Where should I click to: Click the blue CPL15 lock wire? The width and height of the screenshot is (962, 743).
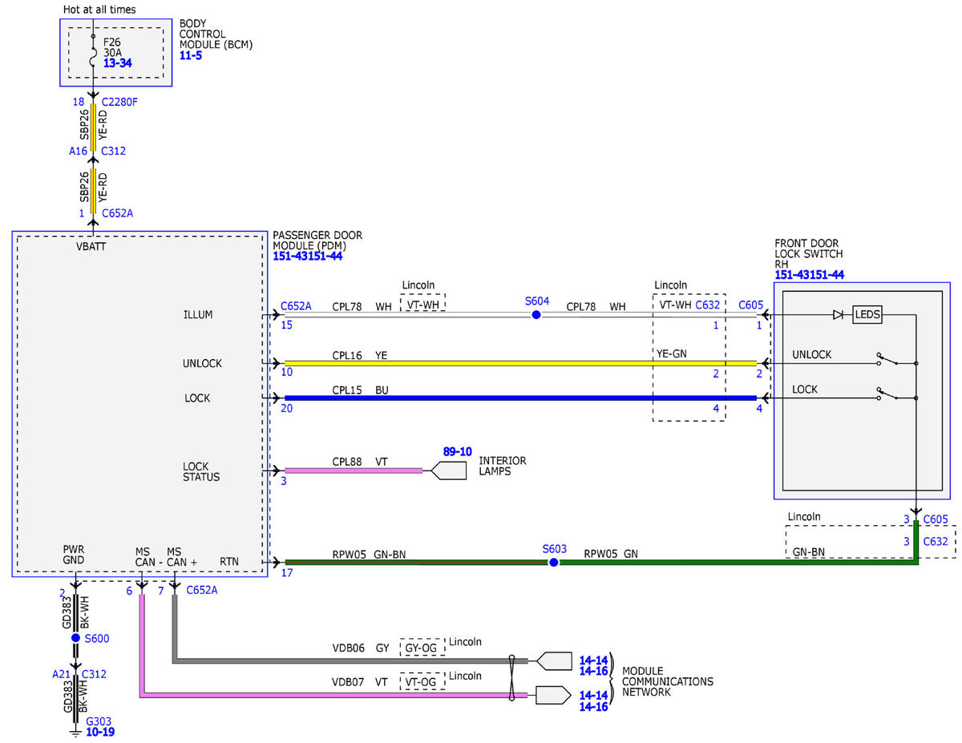click(520, 398)
